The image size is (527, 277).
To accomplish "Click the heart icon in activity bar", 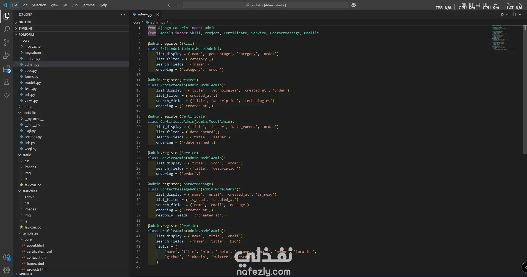I will point(7,95).
